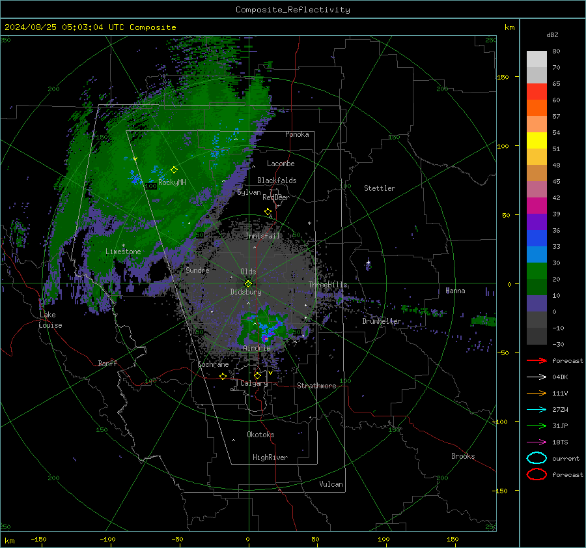The width and height of the screenshot is (586, 548).
Task: Click the Calgary city label
Action: tap(254, 383)
